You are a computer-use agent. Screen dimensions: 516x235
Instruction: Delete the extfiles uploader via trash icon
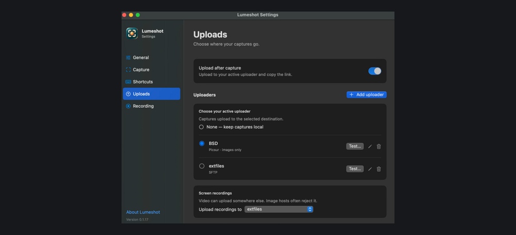379,169
